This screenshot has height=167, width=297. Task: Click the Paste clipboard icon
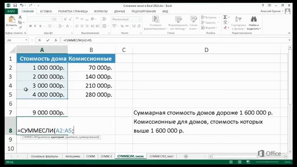[x=12, y=19]
